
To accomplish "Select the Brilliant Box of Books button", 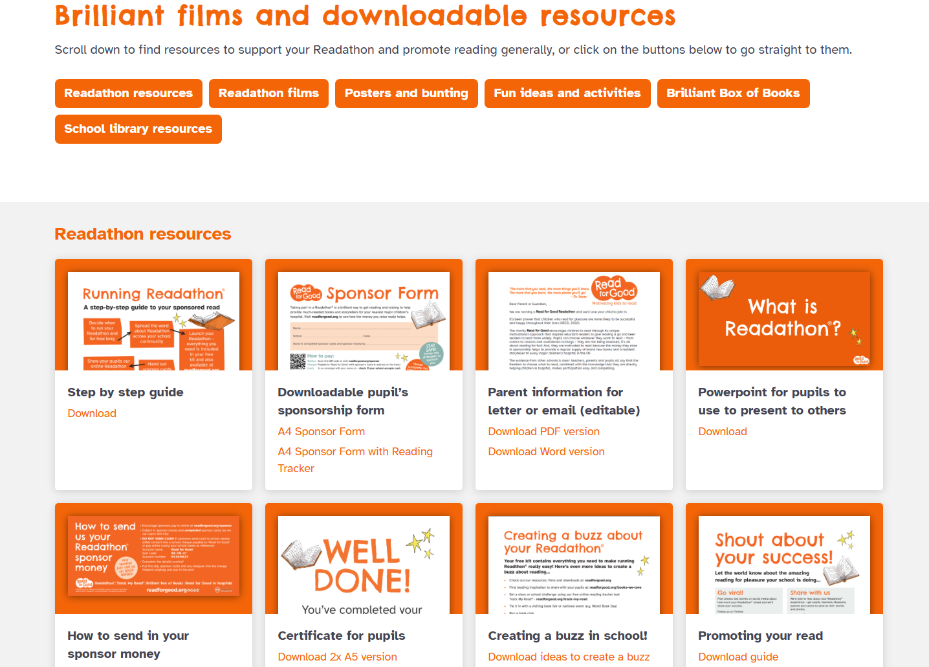I will click(733, 93).
